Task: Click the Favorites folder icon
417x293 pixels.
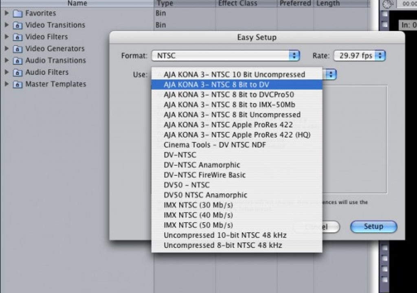Action: point(18,13)
